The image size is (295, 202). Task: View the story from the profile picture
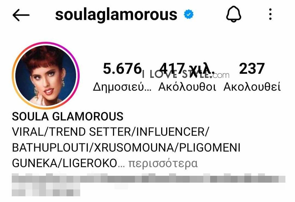tap(46, 75)
